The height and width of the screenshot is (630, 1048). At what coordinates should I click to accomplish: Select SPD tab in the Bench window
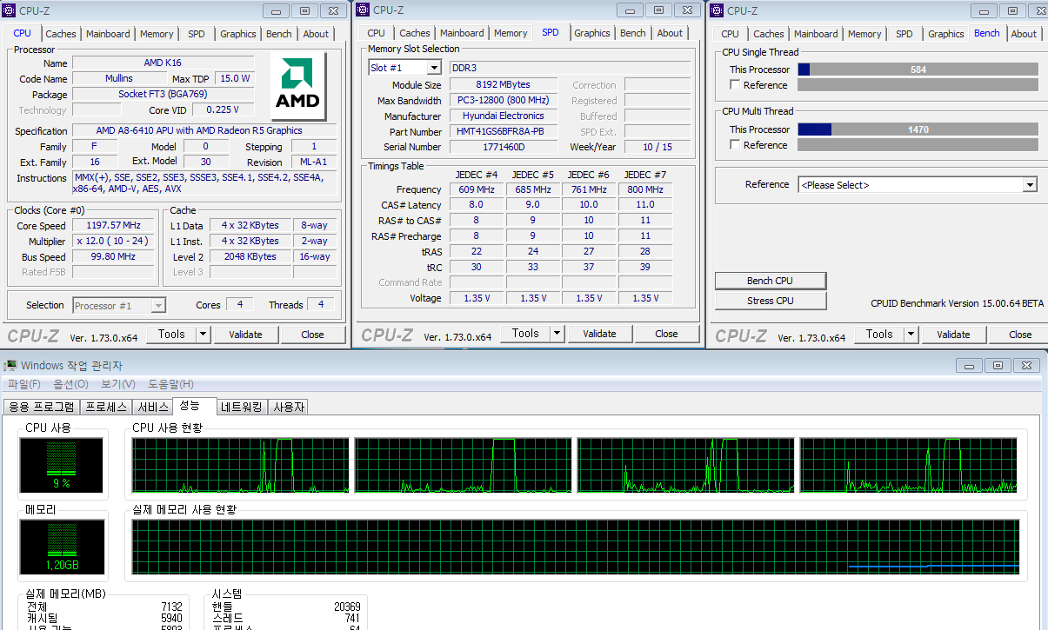coord(904,34)
